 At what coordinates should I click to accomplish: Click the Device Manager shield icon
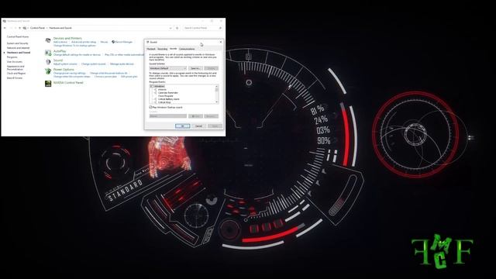[x=113, y=42]
